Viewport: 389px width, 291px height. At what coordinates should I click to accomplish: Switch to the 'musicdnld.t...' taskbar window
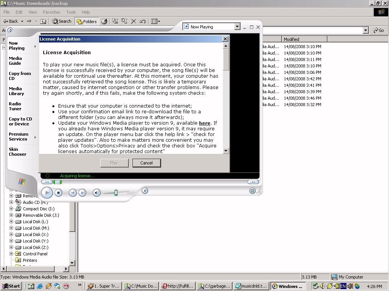click(x=251, y=286)
